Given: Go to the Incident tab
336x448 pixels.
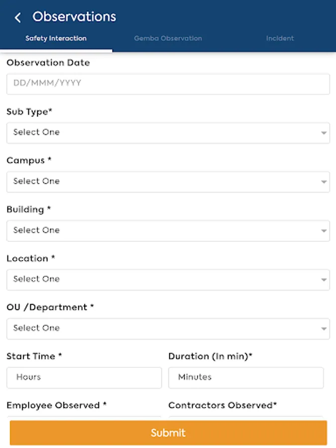Looking at the screenshot, I should coord(280,38).
